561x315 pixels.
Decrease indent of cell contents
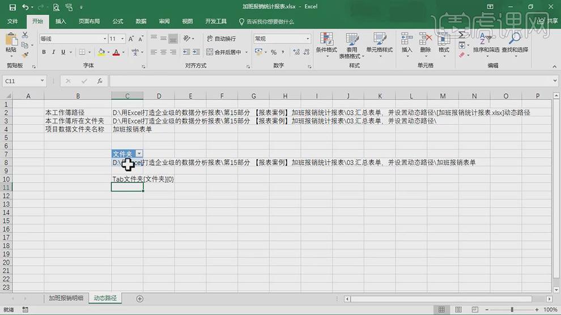[x=186, y=52]
